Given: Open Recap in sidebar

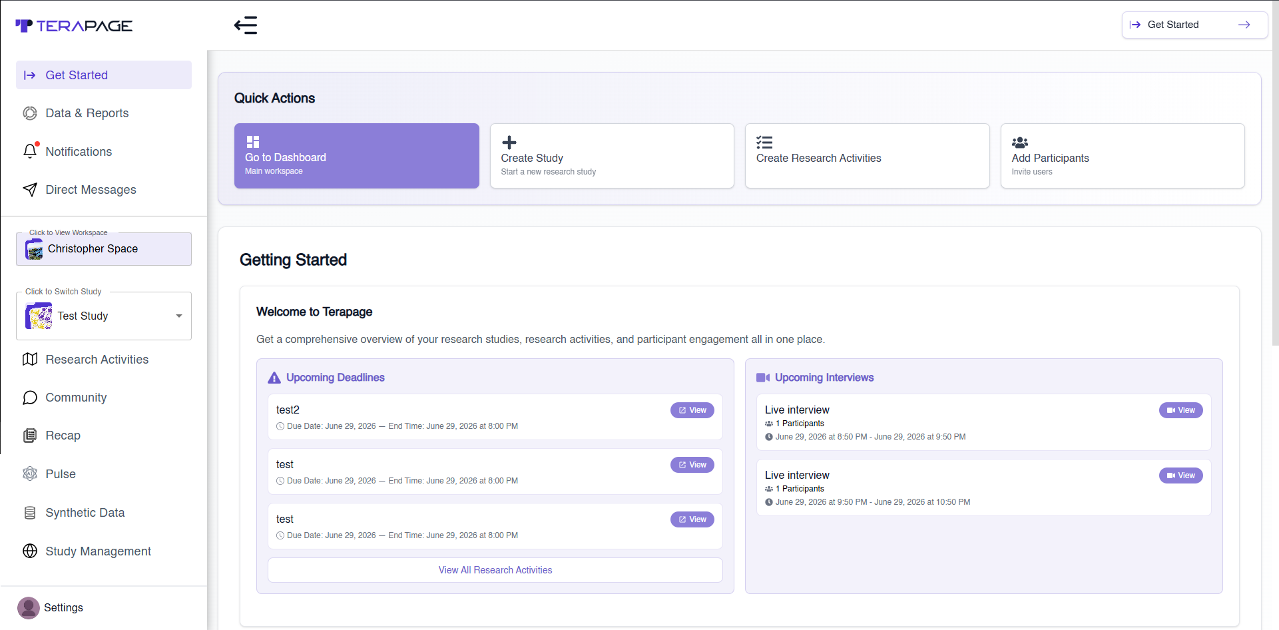Looking at the screenshot, I should coord(104,436).
